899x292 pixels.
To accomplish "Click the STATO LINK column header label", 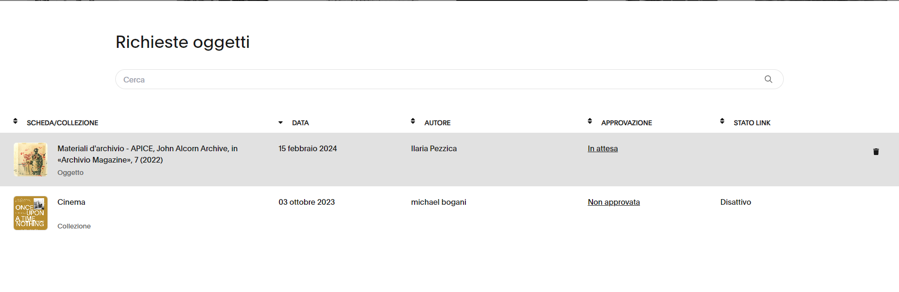I will [751, 123].
